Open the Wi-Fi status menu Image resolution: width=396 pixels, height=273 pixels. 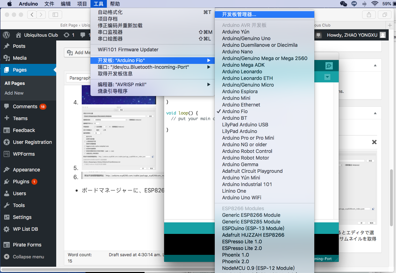(375, 3)
